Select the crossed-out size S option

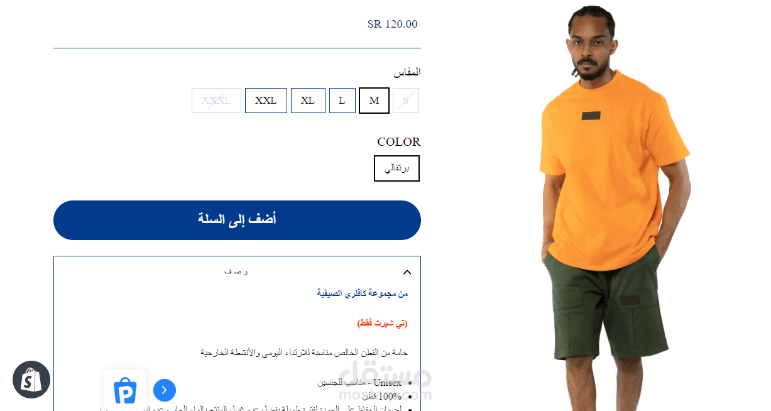click(x=406, y=101)
